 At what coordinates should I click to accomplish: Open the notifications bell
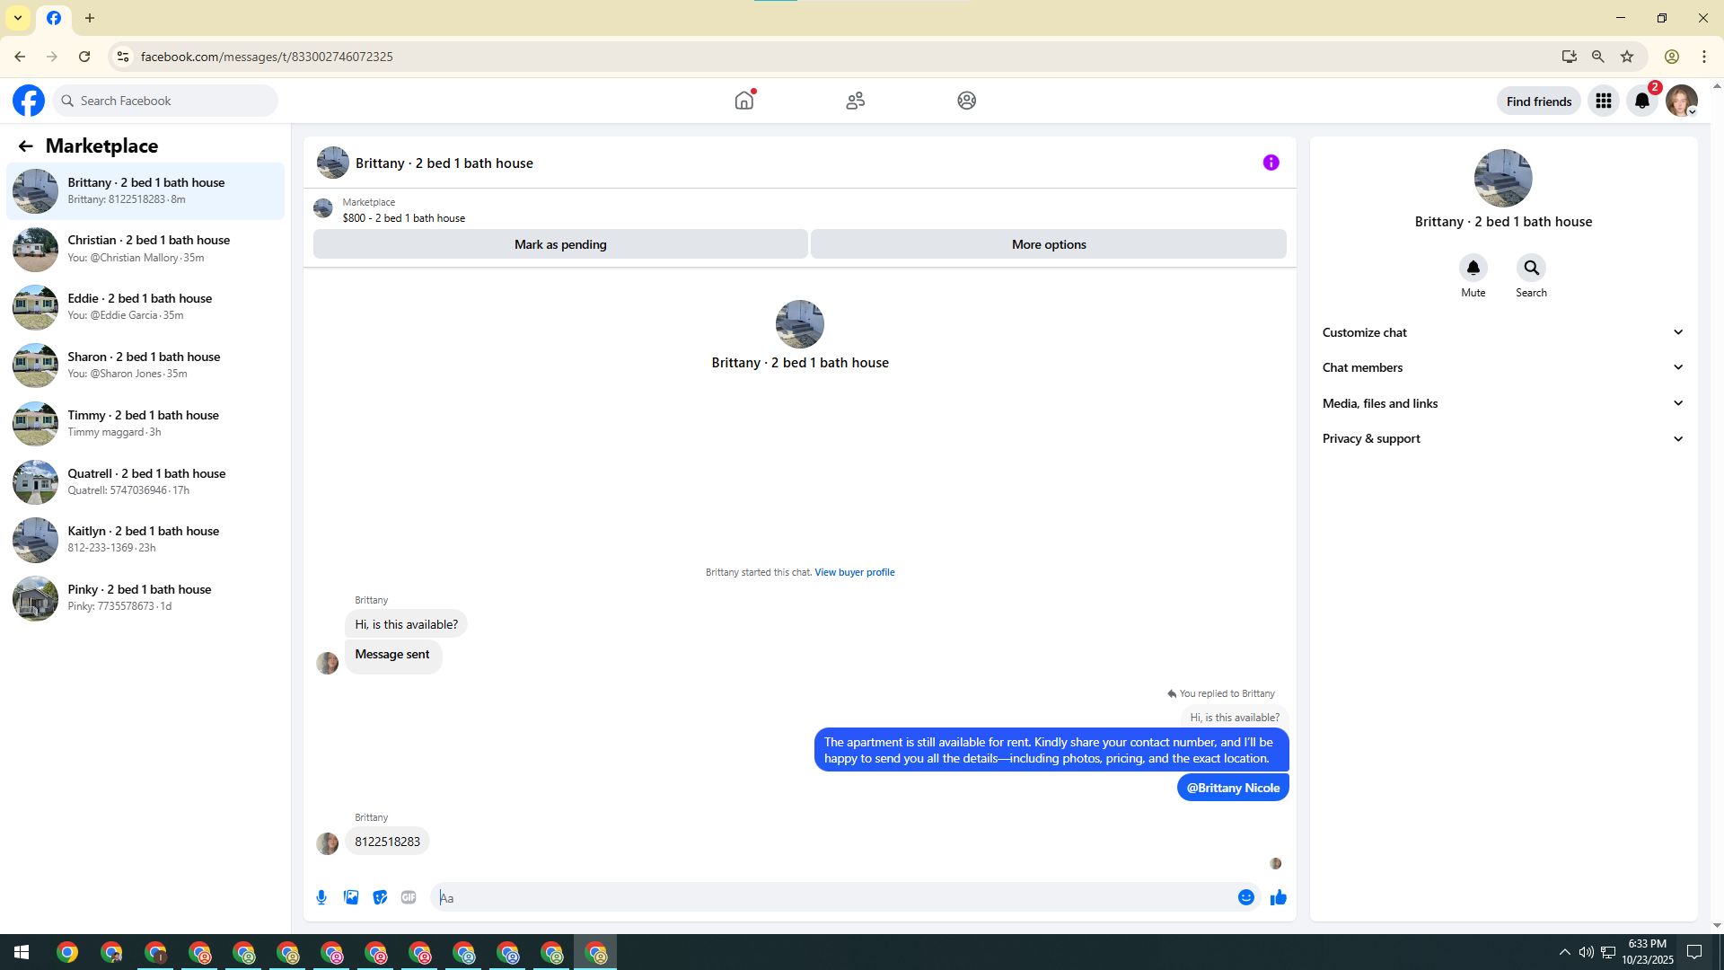1642,101
